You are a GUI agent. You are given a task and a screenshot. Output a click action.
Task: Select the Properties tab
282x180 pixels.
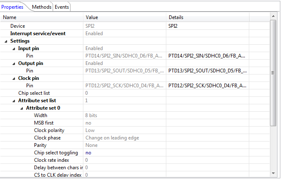click(12, 7)
